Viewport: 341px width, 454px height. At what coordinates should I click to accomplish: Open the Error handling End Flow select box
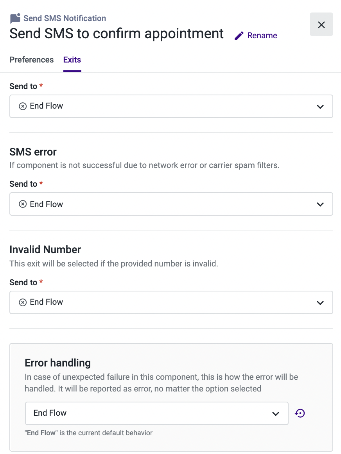tap(157, 413)
